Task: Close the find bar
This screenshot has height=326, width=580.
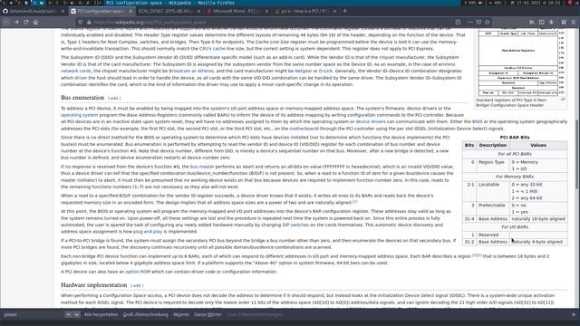Action: coord(574,314)
